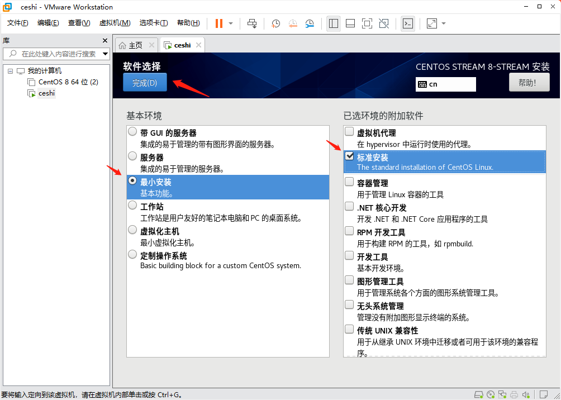Click the search magnifier icon in library

12,54
